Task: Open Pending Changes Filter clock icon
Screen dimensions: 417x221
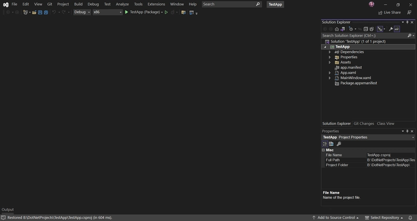Action: pos(351,29)
